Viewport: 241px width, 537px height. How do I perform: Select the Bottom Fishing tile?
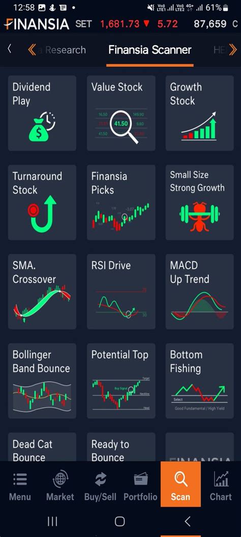tap(199, 381)
